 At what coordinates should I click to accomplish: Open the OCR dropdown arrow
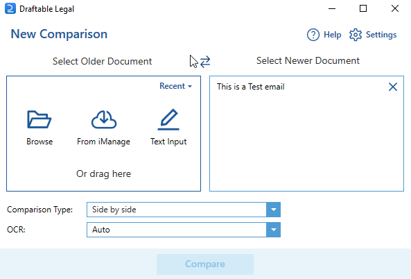tap(273, 230)
